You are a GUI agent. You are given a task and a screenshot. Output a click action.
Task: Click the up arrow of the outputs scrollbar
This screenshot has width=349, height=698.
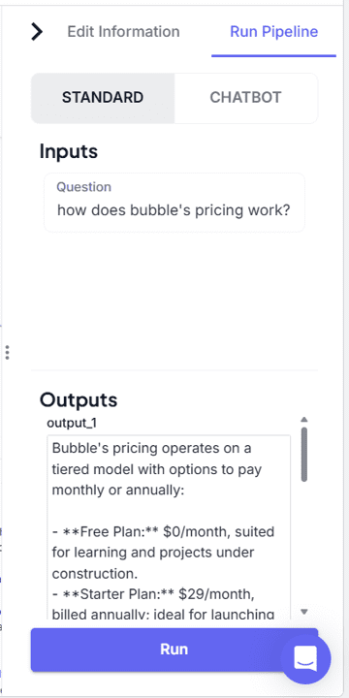304,420
